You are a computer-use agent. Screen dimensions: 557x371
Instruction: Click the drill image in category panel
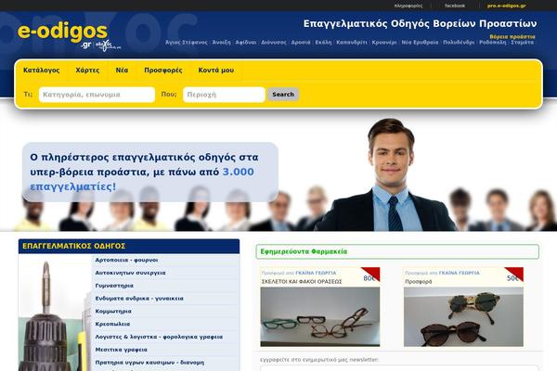[x=55, y=313]
